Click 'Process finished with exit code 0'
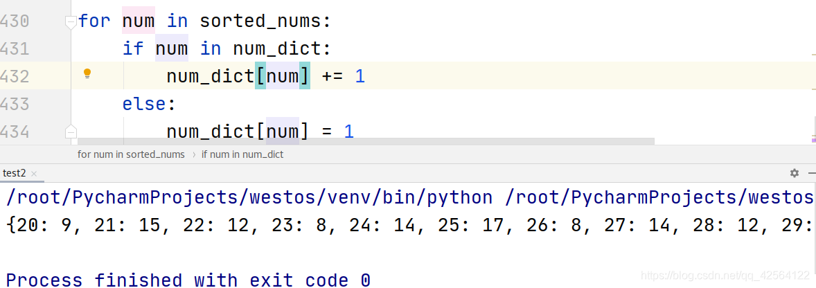816x288 pixels. (x=188, y=280)
